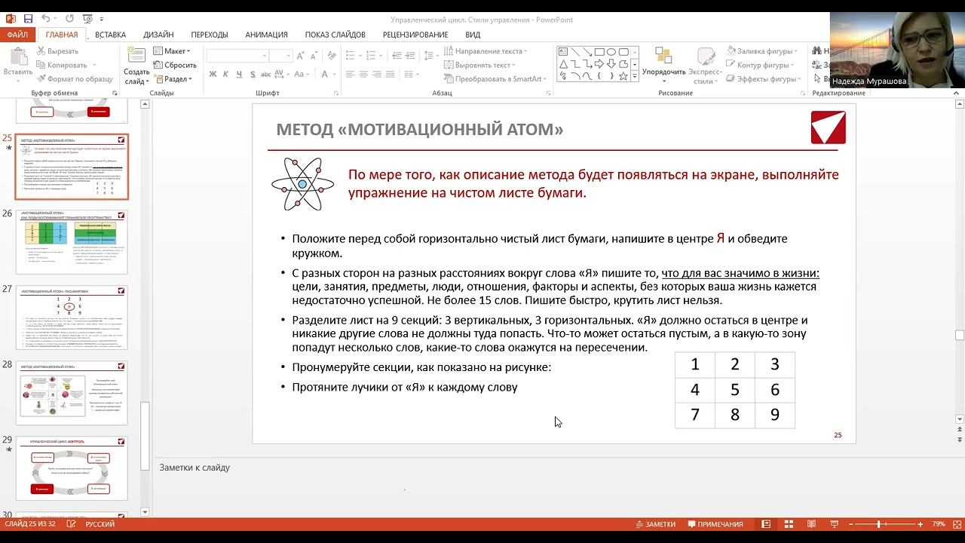The width and height of the screenshot is (965, 543).
Task: Click Cut (Вырезать) in the clipboard group
Action: 57,51
